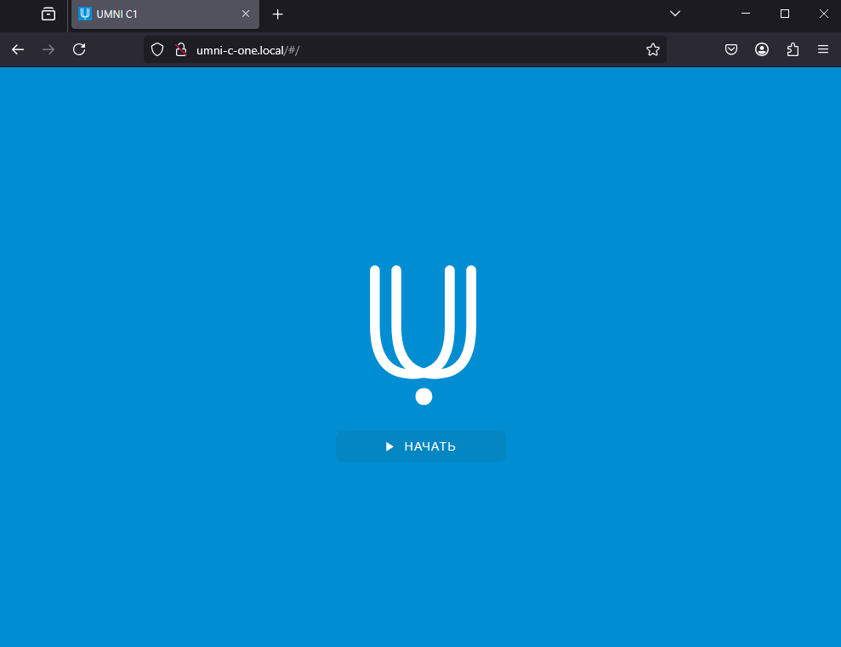This screenshot has height=647, width=841.
Task: Open the Firefox application hamburger menu
Action: click(823, 50)
